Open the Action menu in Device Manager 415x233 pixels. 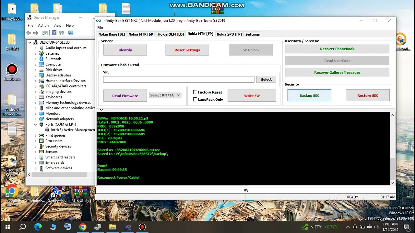43,25
